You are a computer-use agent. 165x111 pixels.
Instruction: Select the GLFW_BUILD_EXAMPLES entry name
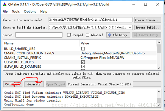[x=23, y=66]
